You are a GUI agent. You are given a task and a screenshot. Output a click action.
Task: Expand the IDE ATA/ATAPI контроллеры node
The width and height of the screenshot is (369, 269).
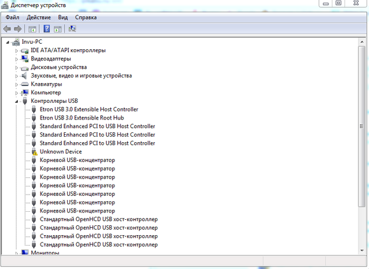pos(17,50)
